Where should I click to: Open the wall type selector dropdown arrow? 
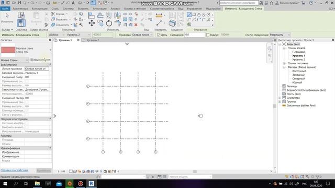[x=50, y=50]
